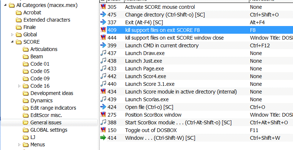This screenshot has height=150, width=293.
Task: Click the Ctrl+F12 activation cell
Action: pyautogui.click(x=260, y=45)
